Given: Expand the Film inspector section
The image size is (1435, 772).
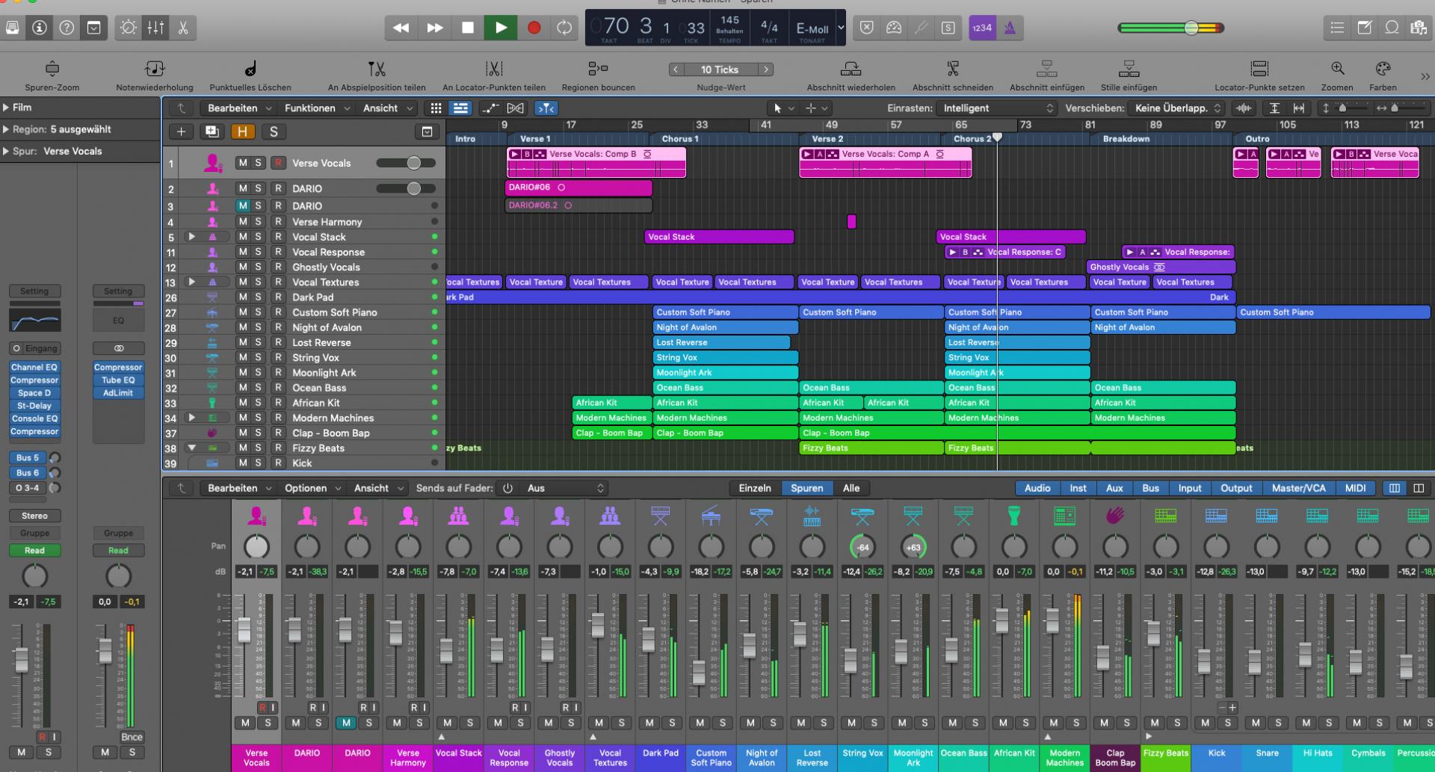Looking at the screenshot, I should (6, 108).
